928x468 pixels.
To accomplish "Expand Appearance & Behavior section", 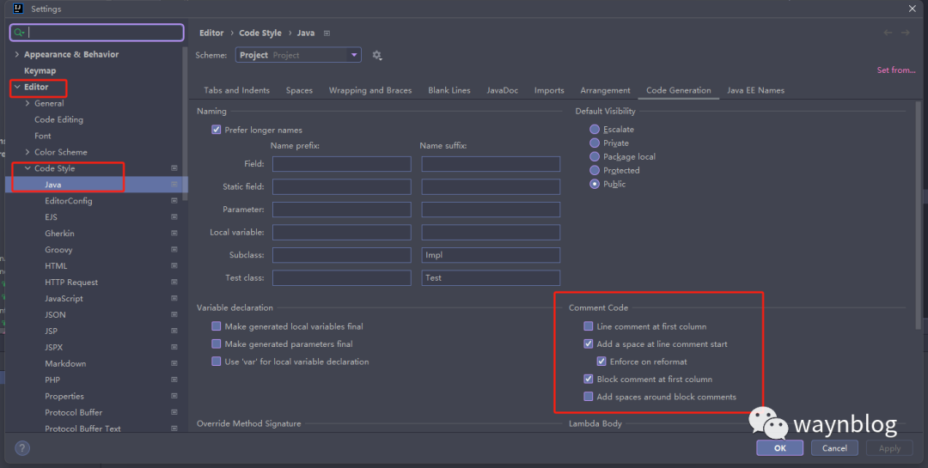I will coord(16,54).
